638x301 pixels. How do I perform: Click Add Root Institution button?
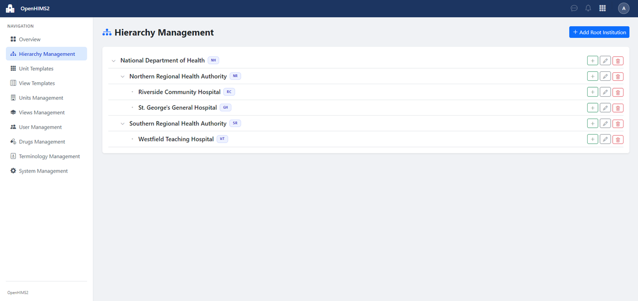599,32
